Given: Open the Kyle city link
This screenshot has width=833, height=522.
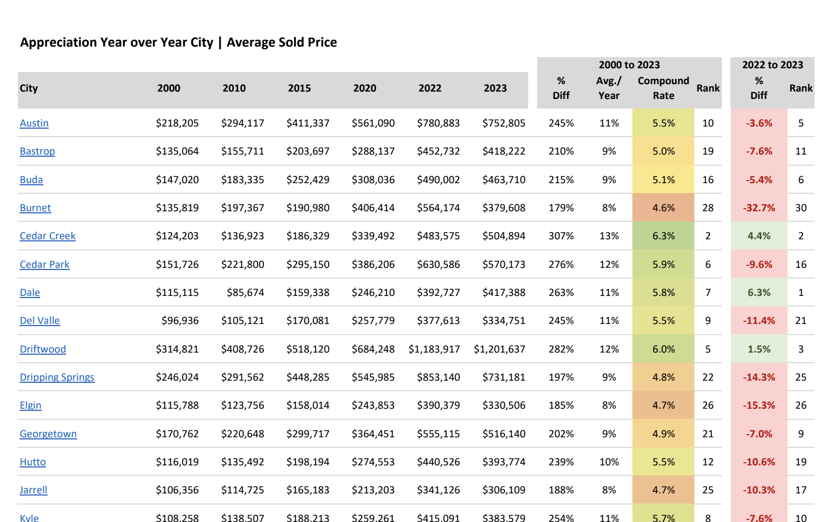Looking at the screenshot, I should point(29,517).
